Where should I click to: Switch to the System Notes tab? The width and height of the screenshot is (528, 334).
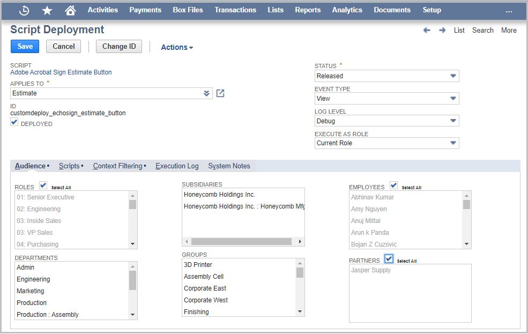[229, 166]
